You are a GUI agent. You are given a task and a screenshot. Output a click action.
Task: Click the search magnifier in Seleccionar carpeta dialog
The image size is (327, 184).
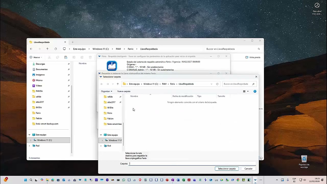[253, 84]
